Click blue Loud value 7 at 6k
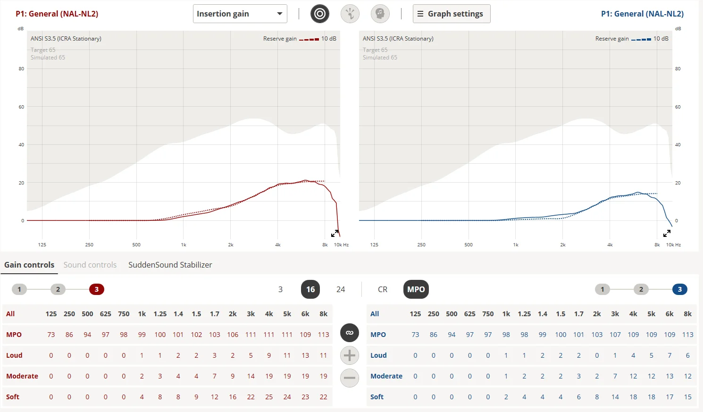This screenshot has height=412, width=703. (670, 355)
